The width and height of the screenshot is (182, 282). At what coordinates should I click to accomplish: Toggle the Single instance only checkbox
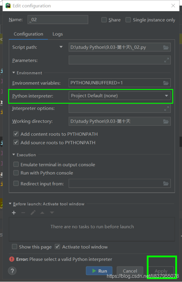coord(128,20)
